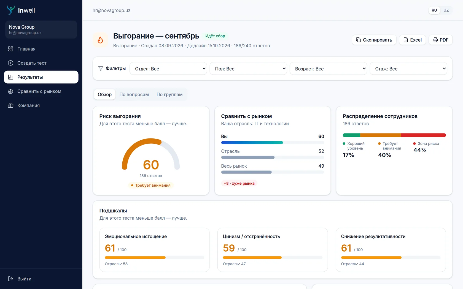Open Главная in the sidebar
463x289 pixels.
click(41, 49)
